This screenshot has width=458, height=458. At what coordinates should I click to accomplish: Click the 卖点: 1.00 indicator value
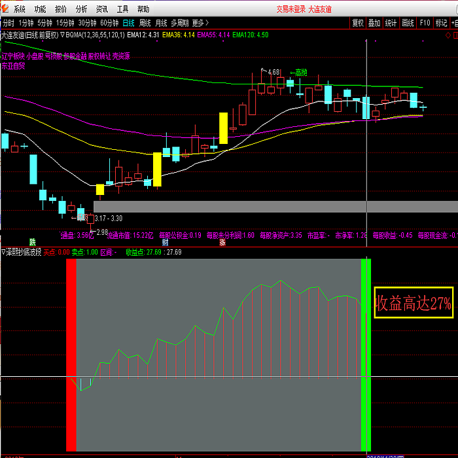tap(84, 252)
